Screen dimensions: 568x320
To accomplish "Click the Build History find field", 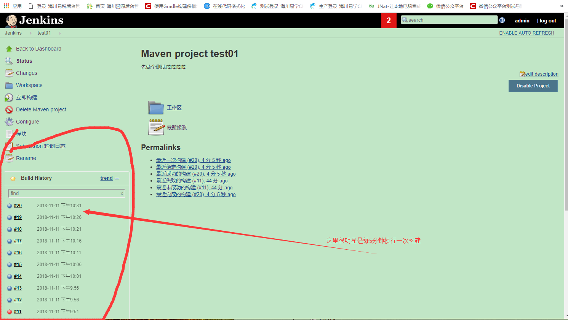I will tap(66, 193).
